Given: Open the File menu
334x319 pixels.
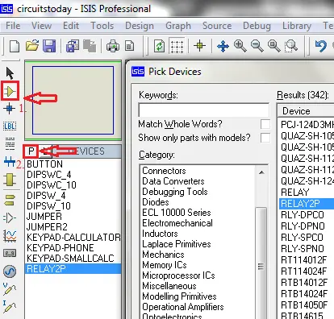Looking at the screenshot, I should tap(13, 26).
